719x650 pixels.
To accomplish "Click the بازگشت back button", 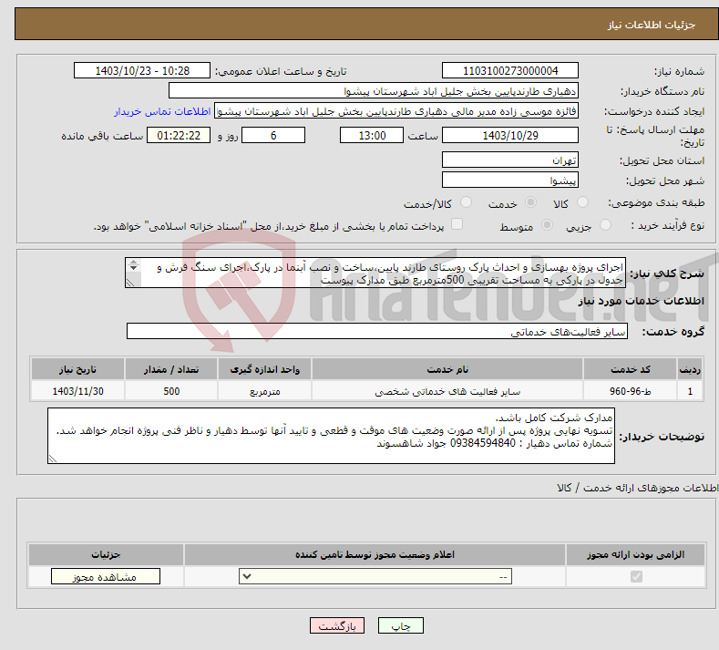I will [x=337, y=625].
